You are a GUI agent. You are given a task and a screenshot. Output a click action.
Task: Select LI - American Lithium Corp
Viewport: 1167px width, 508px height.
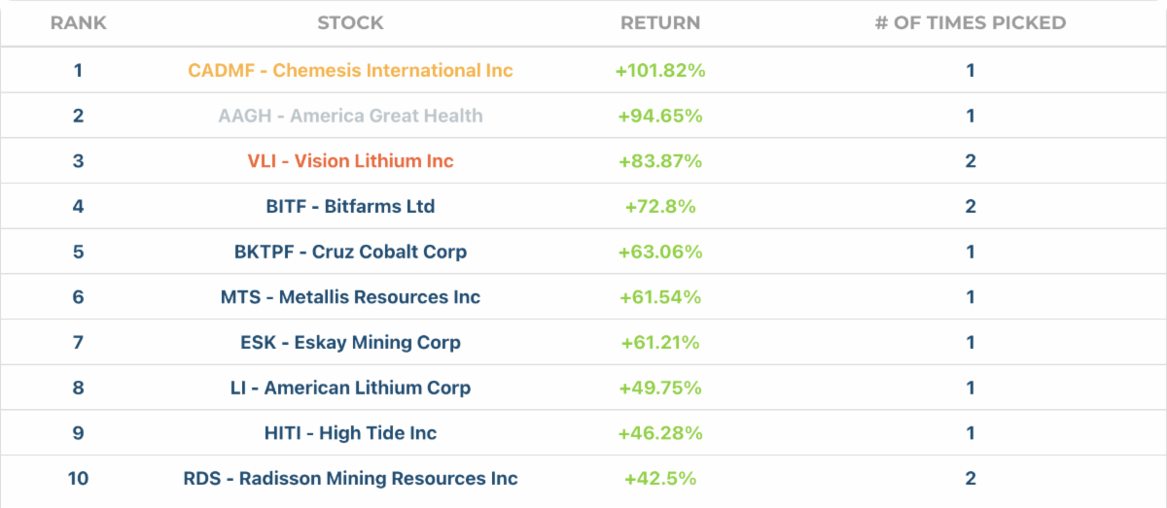350,388
